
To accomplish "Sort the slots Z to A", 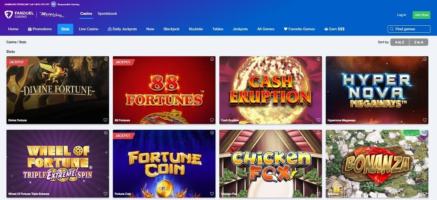I will coord(419,42).
